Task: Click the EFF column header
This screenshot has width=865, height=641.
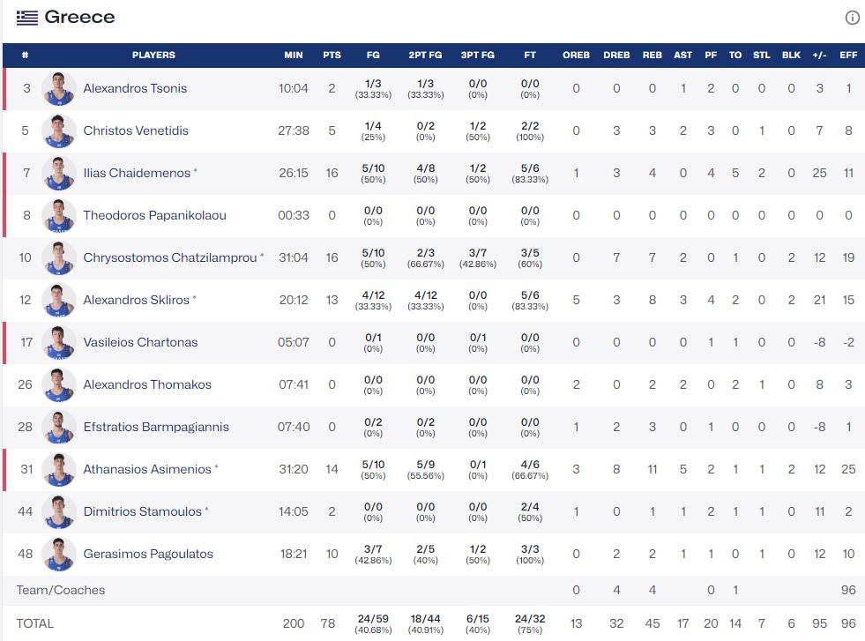Action: tap(848, 55)
